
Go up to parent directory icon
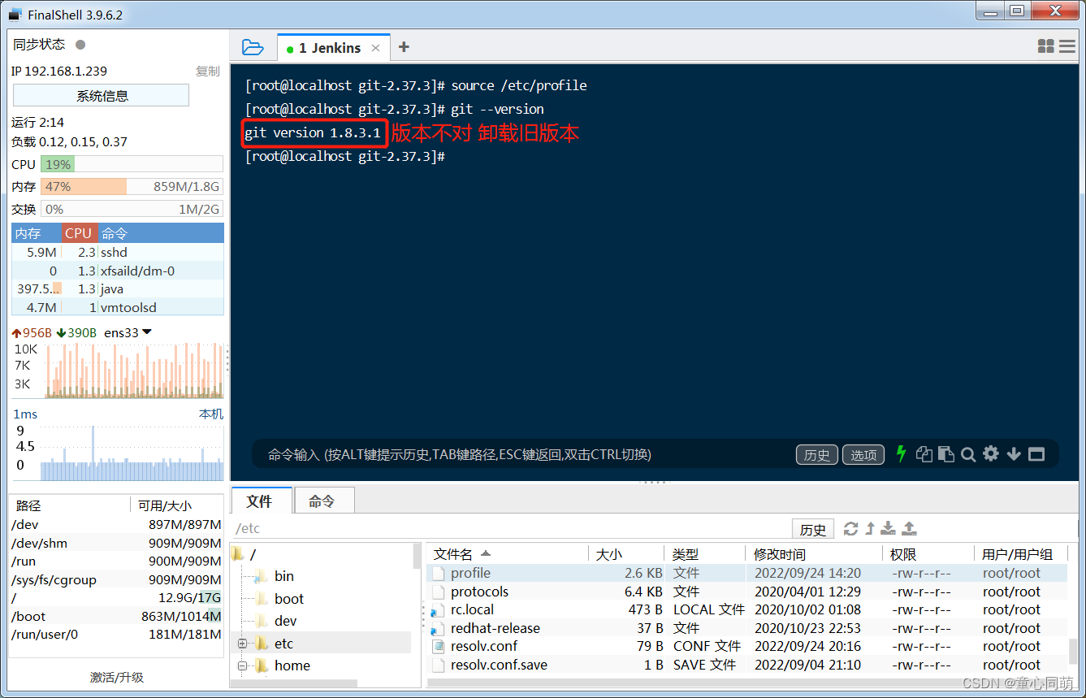(870, 529)
